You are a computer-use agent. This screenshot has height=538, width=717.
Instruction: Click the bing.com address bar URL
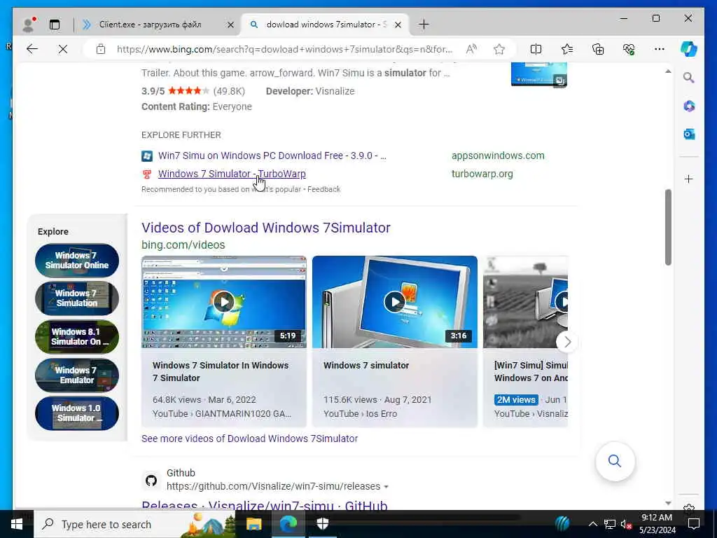click(284, 49)
